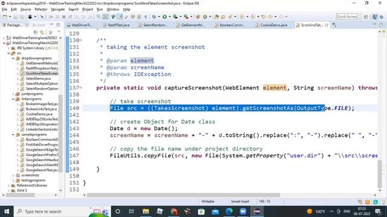The width and height of the screenshot is (387, 217).
Task: Click Collapse All in Package Explorer
Action: coord(36,32)
